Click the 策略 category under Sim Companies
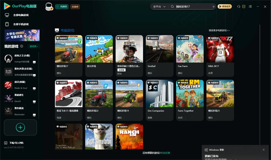271x160 pixels. [x=150, y=118]
